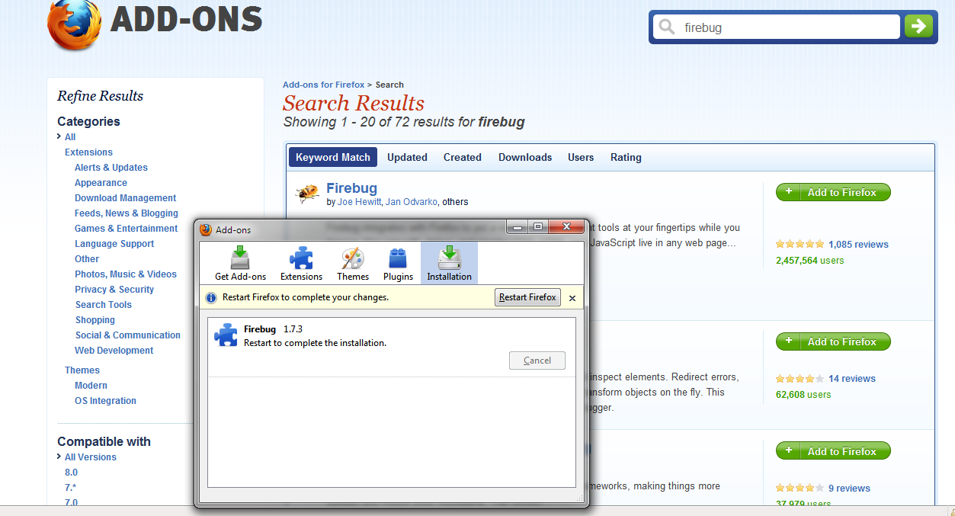Select the All categories filter
The width and height of the screenshot is (955, 516).
(70, 137)
